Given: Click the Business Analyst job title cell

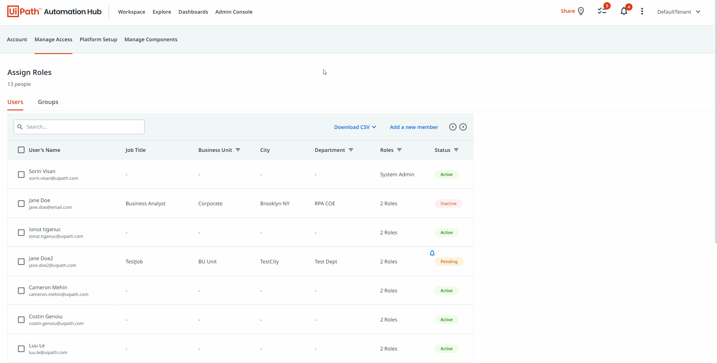Looking at the screenshot, I should click(x=145, y=204).
